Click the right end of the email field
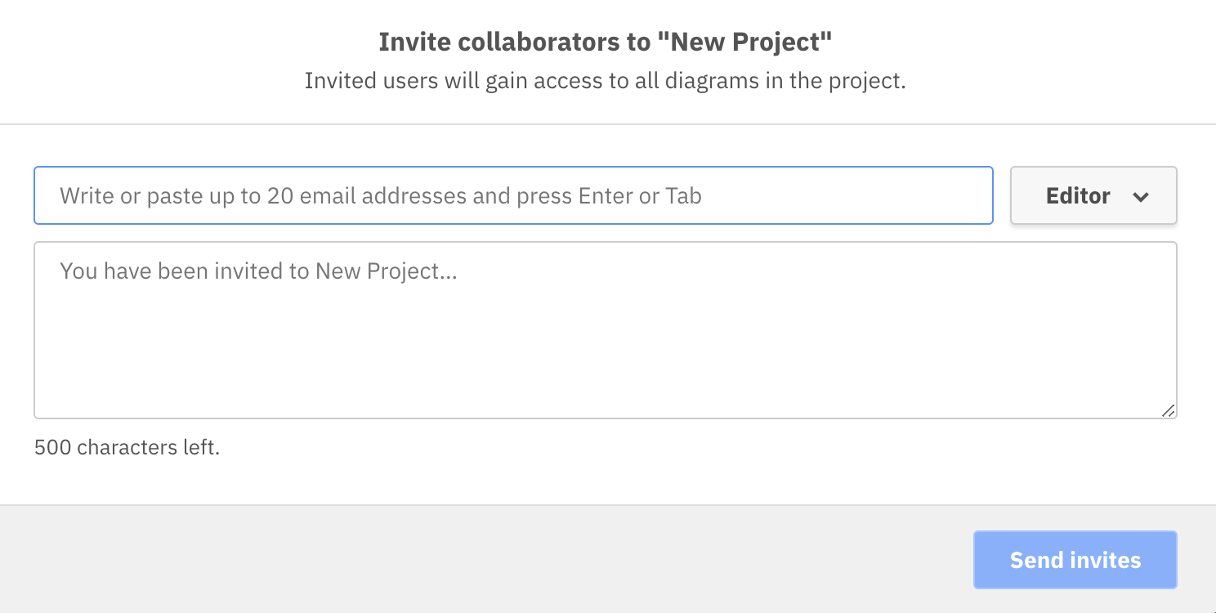 pos(964,196)
